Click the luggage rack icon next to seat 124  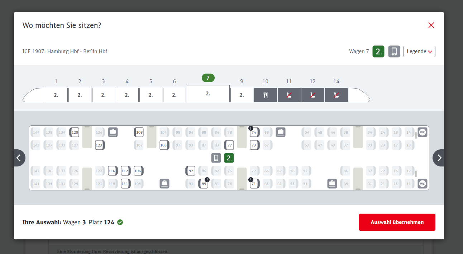[113, 132]
